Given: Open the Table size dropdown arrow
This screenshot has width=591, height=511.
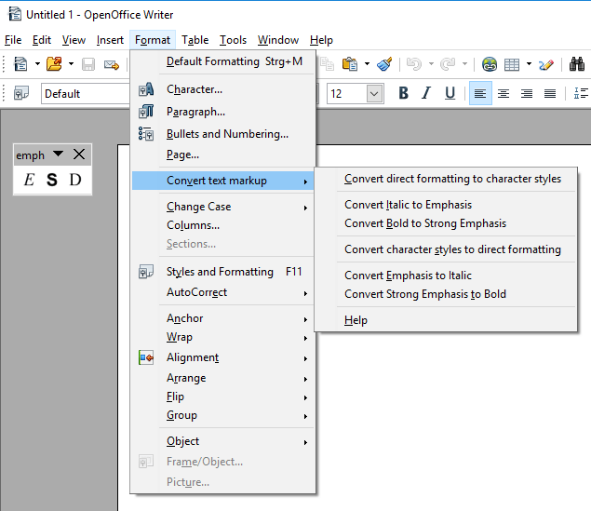Looking at the screenshot, I should pyautogui.click(x=529, y=64).
